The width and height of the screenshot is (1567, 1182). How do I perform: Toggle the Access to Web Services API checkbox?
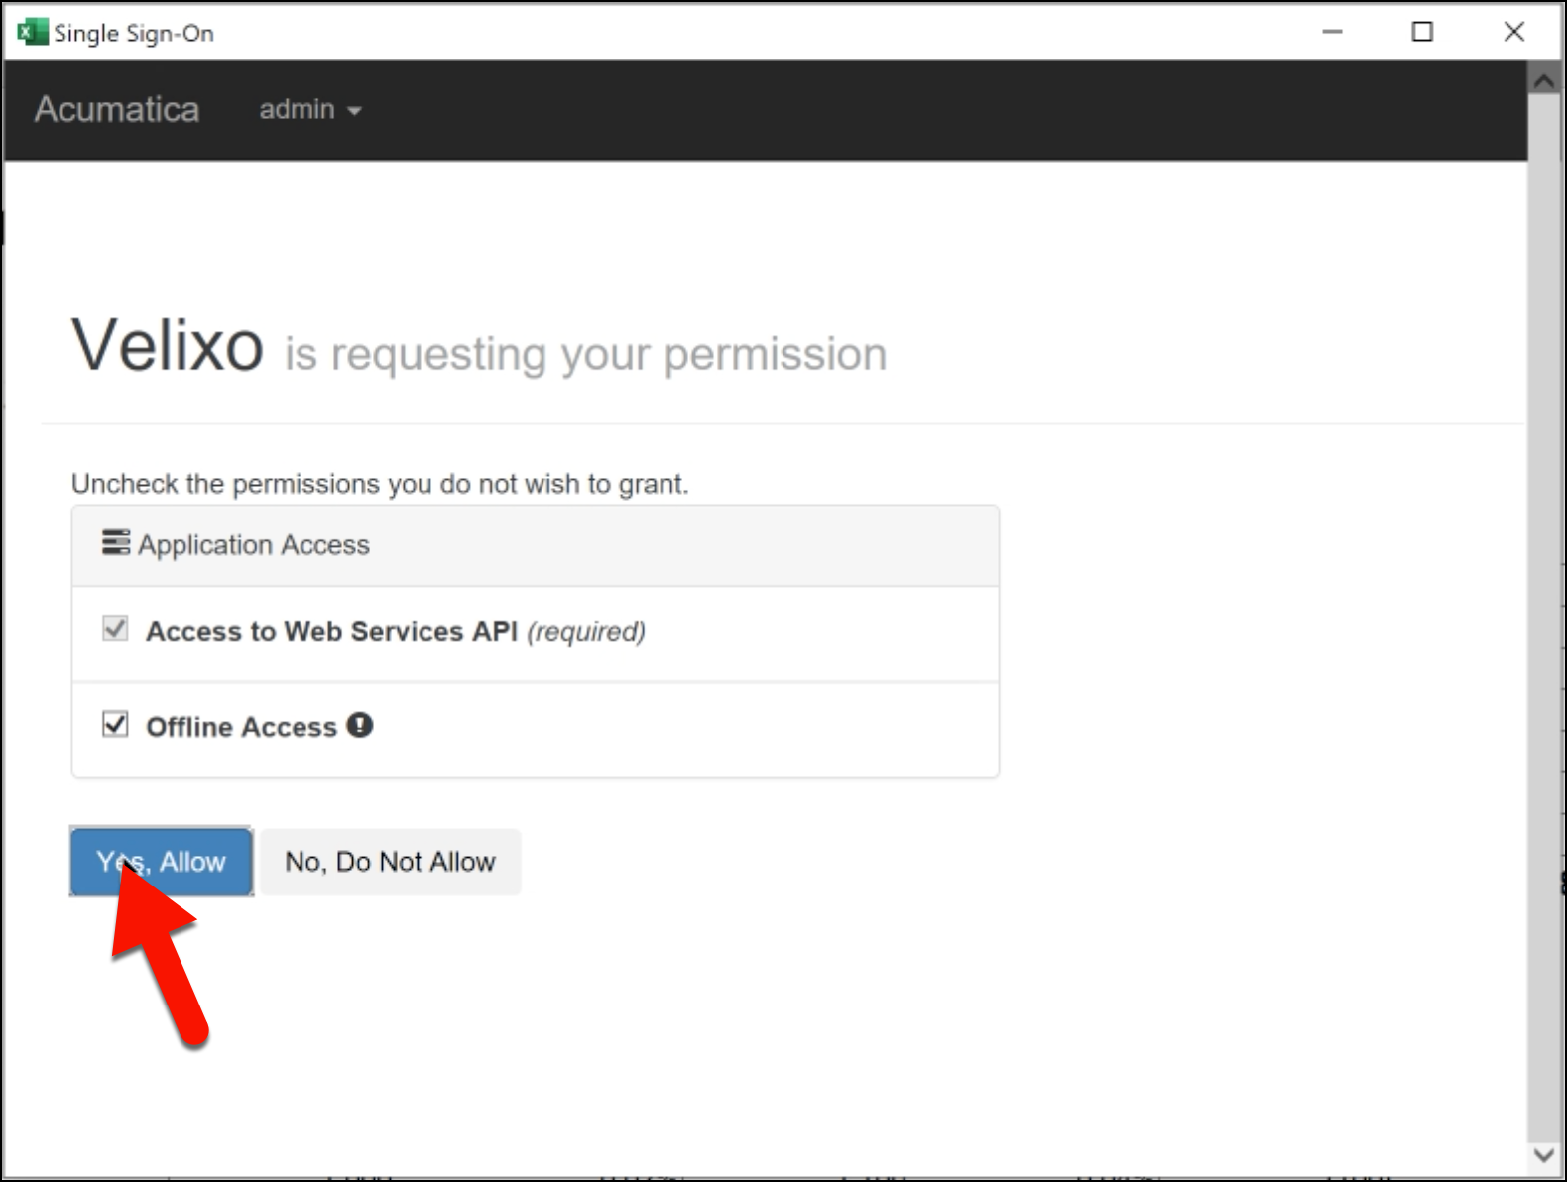tap(116, 629)
